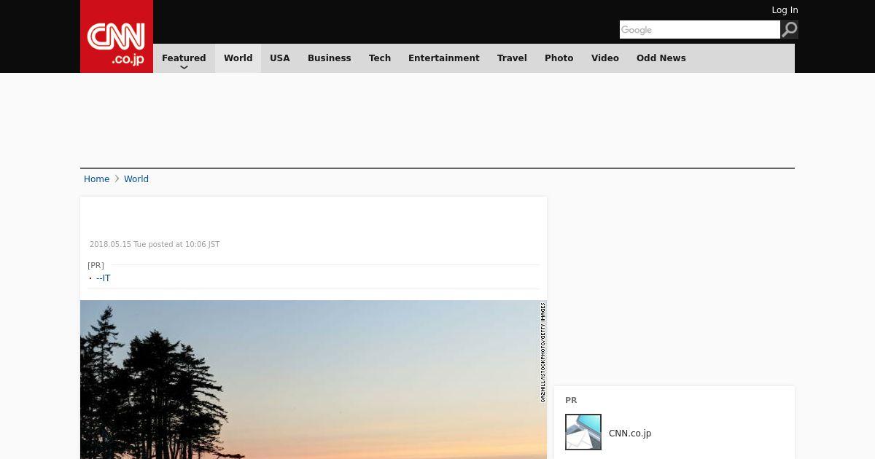Viewport: 875px width, 459px height.
Task: Go to the USA section
Action: (x=280, y=58)
